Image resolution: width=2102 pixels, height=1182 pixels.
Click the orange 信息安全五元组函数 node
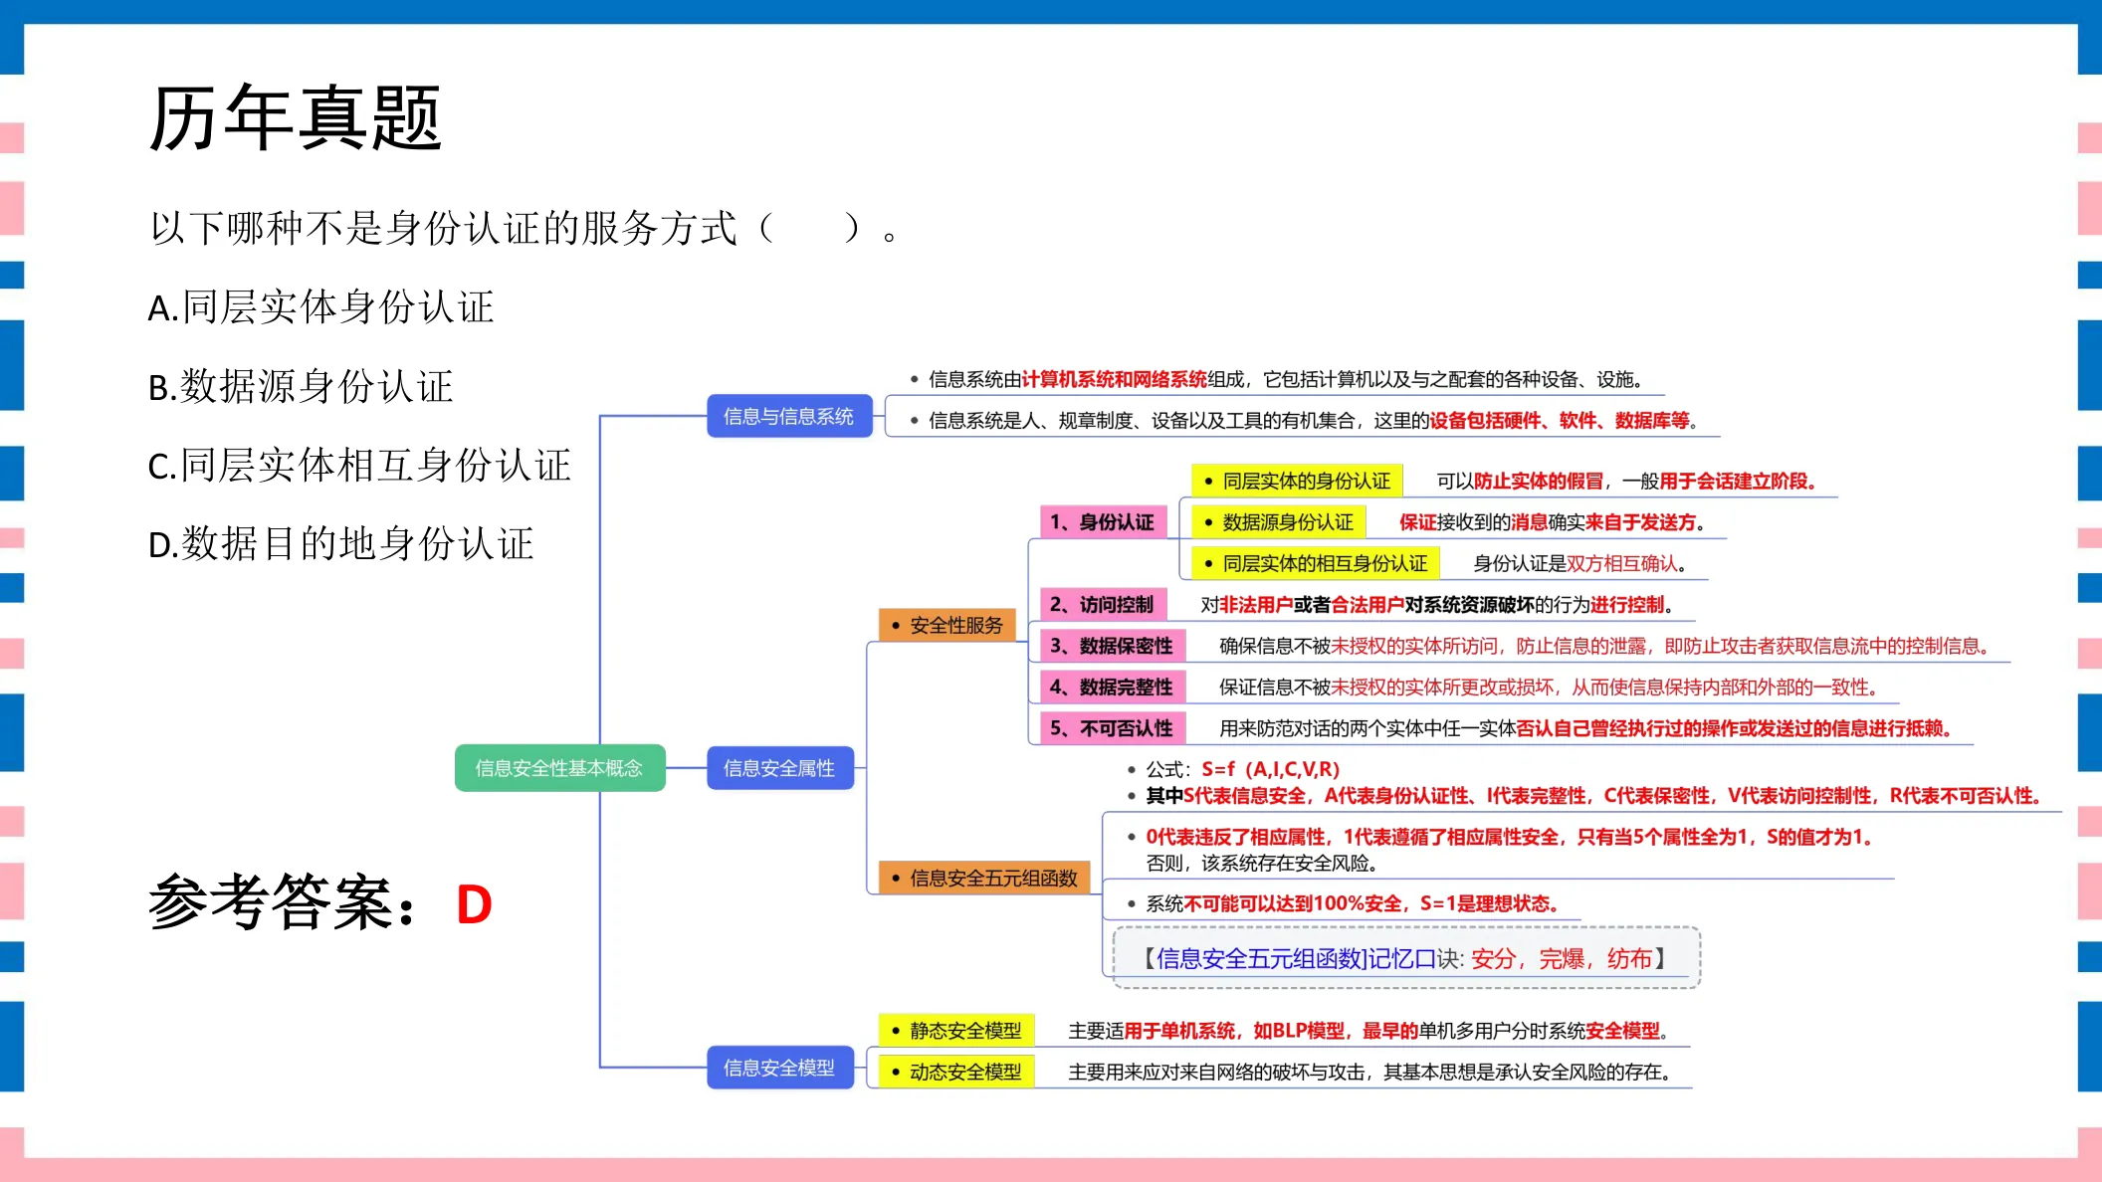[984, 878]
